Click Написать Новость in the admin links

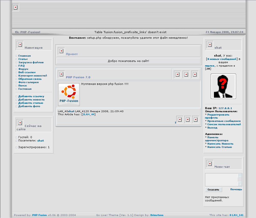click(220, 144)
